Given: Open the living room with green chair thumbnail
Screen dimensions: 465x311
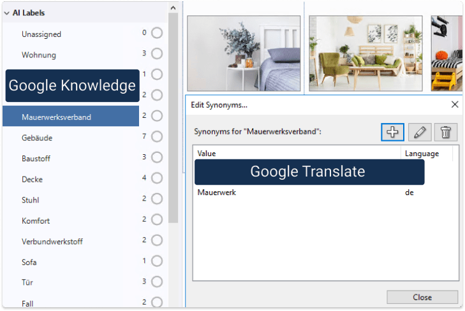Looking at the screenshot, I should click(x=365, y=54).
